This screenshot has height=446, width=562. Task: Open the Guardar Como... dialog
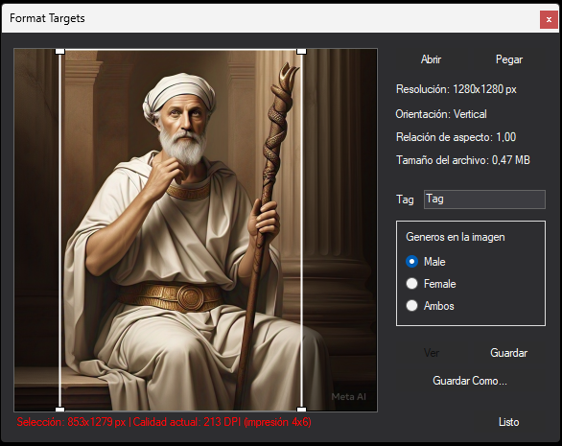[470, 381]
